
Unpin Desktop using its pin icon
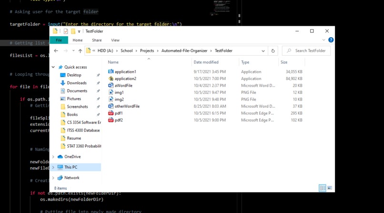tap(98, 75)
